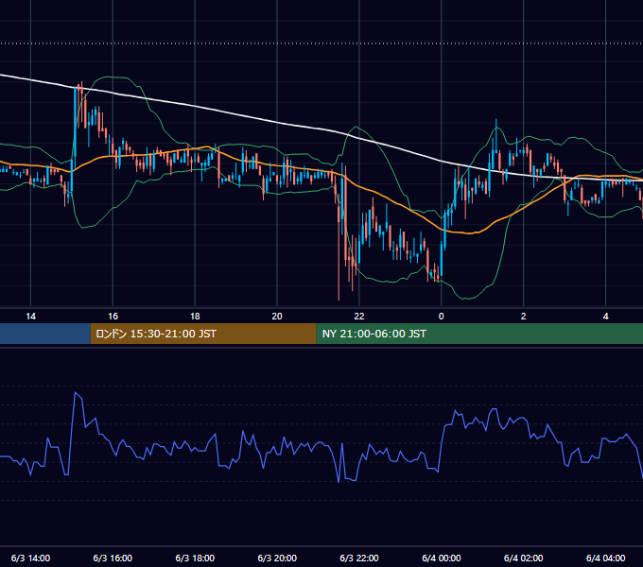This screenshot has width=643, height=567.
Task: Click the 4 hour label on price chart axis
Action: click(606, 317)
